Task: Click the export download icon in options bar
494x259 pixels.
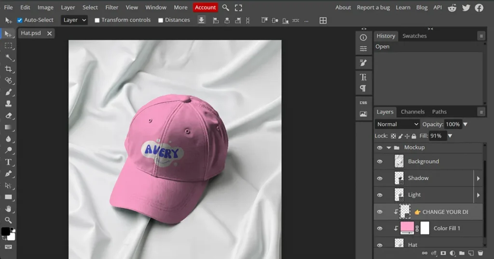Action: (201, 20)
